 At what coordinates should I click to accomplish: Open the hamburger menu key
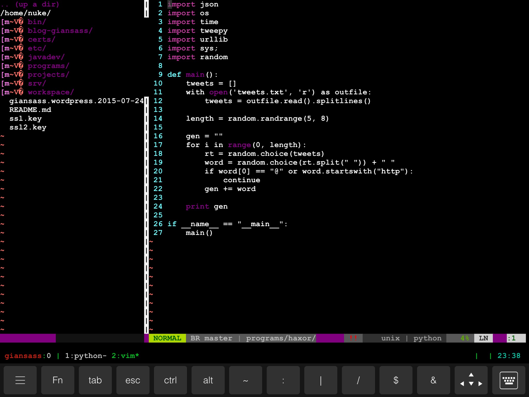point(20,380)
